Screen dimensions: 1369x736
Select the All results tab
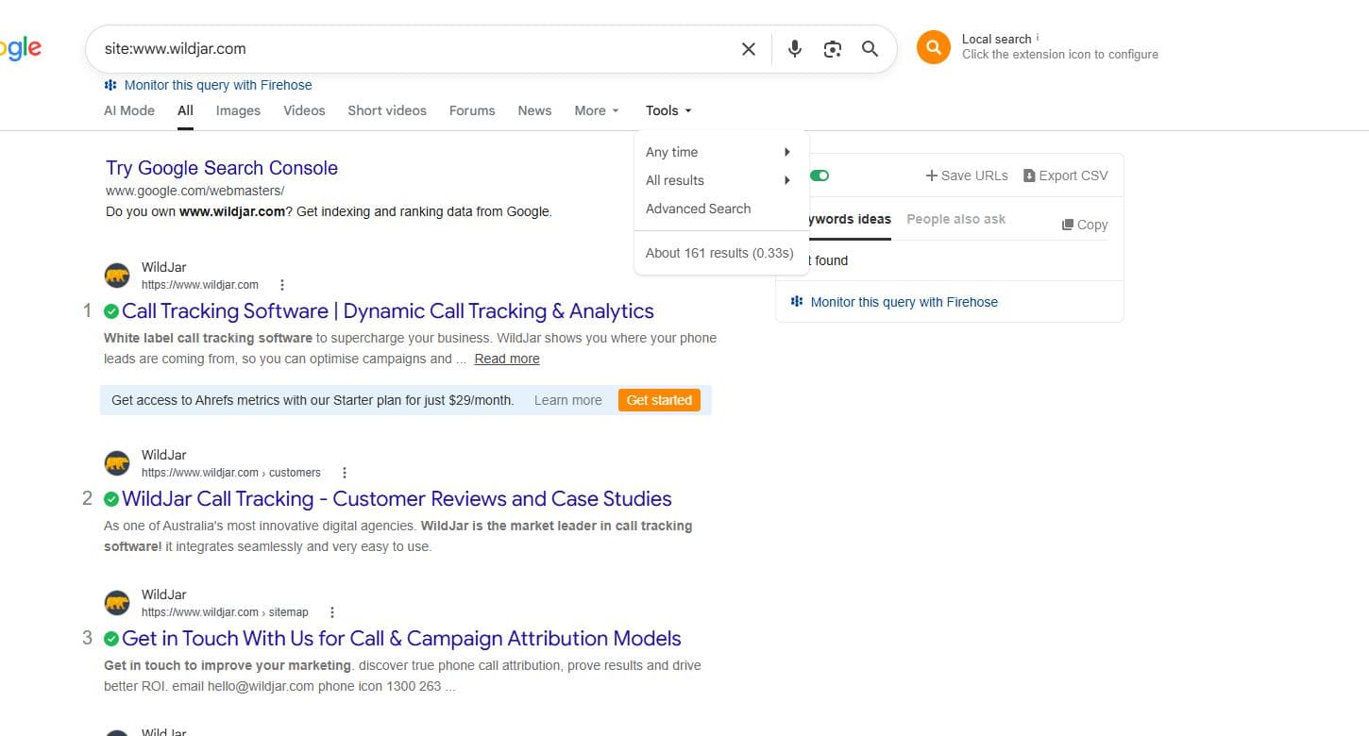click(185, 110)
